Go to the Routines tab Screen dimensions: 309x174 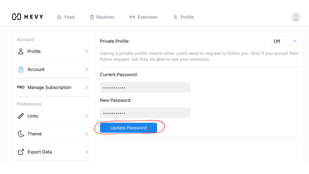tap(102, 17)
